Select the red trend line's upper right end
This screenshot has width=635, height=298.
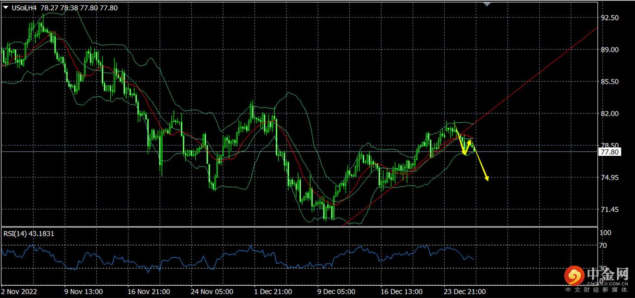(x=597, y=28)
